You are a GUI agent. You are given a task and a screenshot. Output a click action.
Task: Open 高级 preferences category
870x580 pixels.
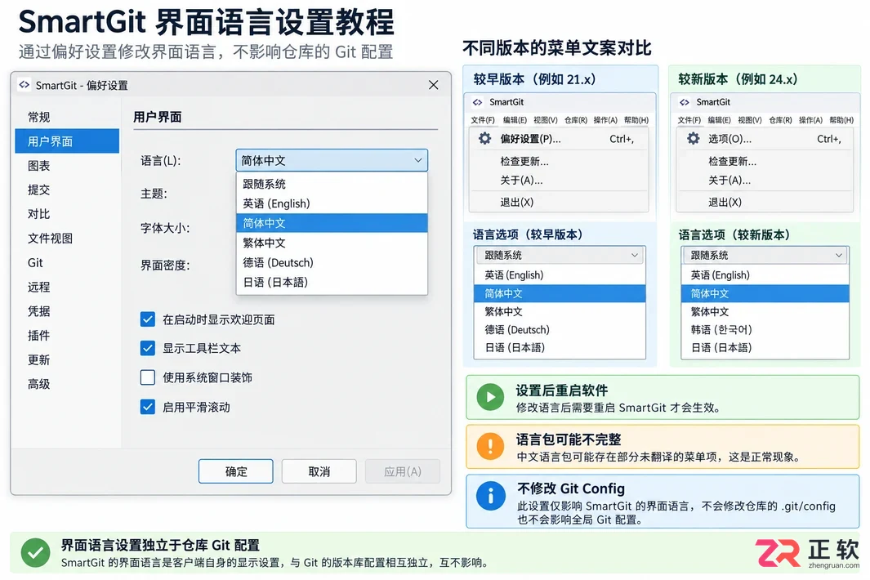pyautogui.click(x=67, y=383)
